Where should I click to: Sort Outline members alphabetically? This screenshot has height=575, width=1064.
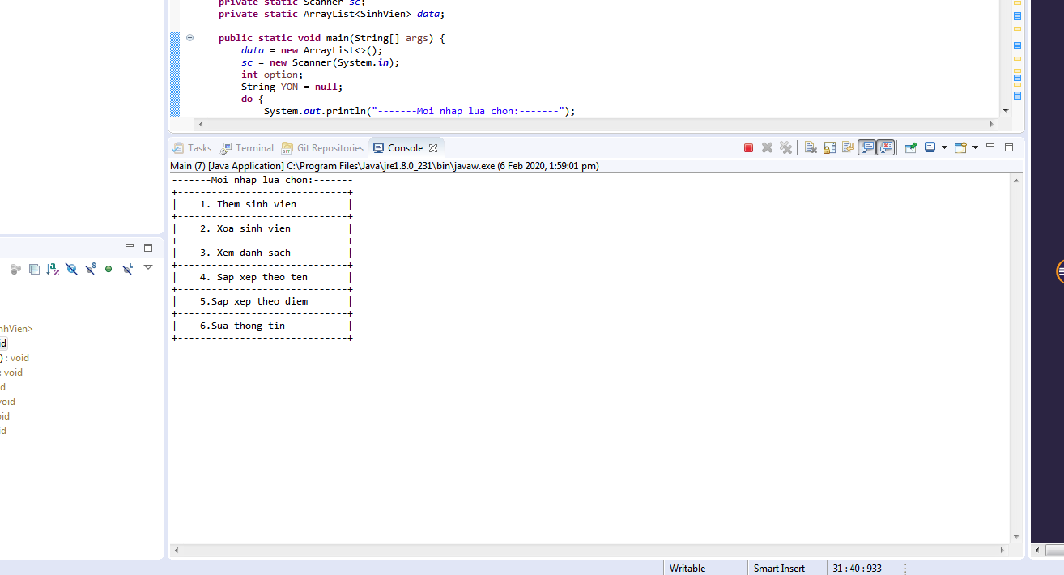(53, 269)
